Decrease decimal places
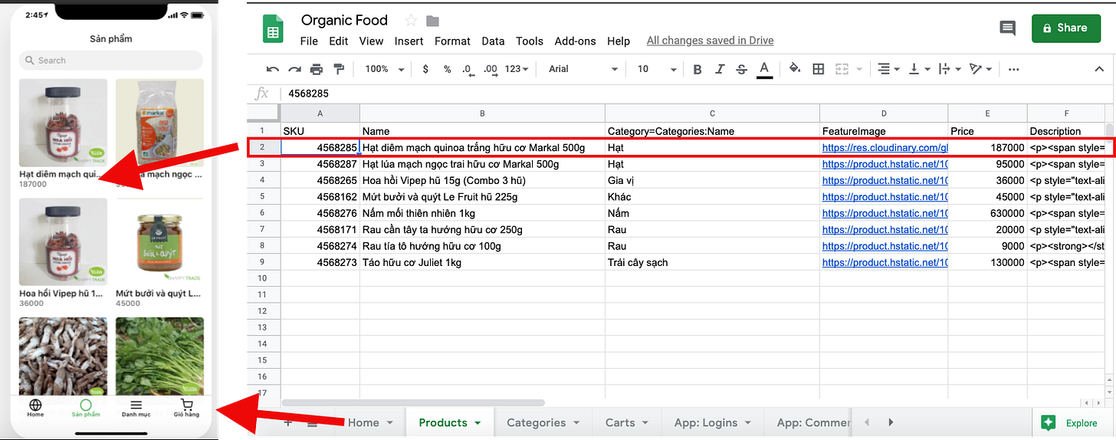This screenshot has height=440, width=1116. pyautogui.click(x=468, y=69)
